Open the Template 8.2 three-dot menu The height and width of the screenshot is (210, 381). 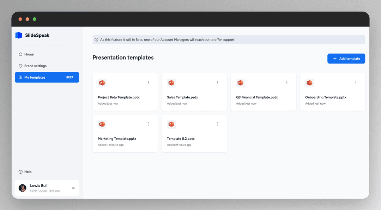point(218,124)
